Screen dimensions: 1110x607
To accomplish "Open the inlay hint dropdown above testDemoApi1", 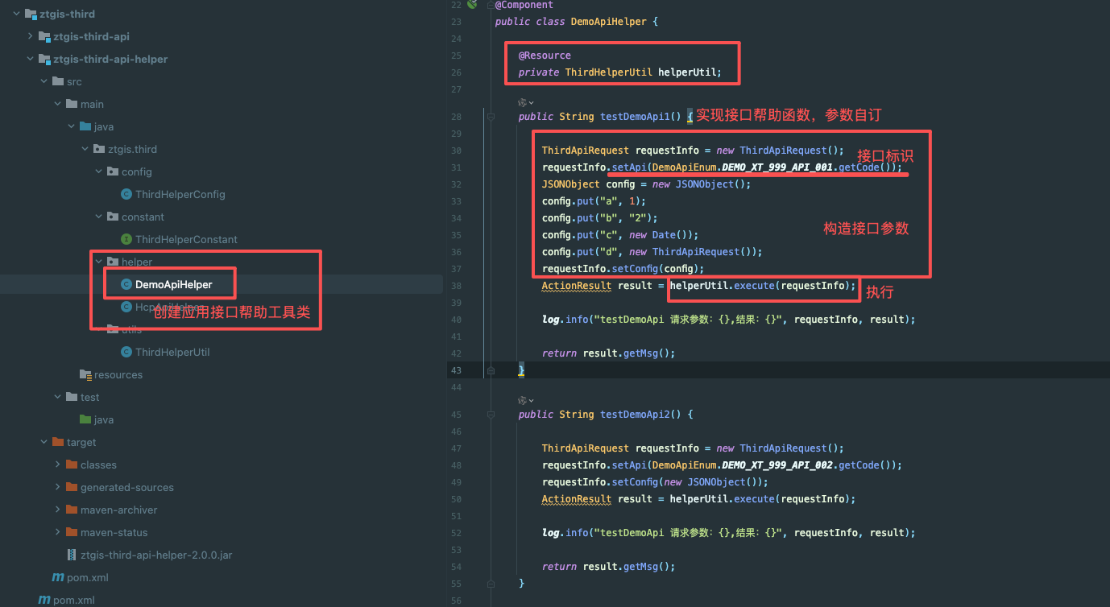I will [526, 103].
